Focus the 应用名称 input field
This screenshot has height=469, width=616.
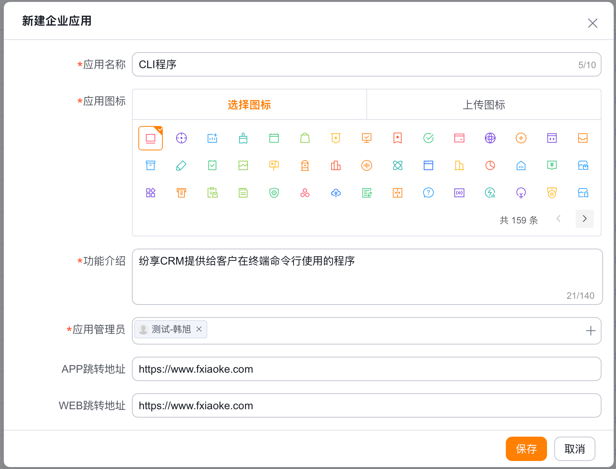367,64
